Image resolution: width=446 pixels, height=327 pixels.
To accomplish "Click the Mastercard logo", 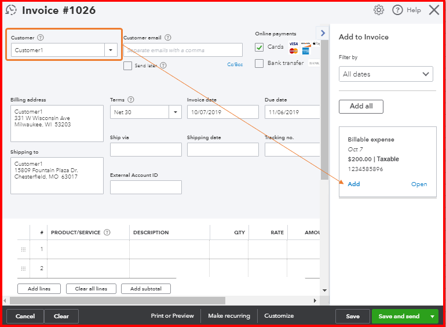I will pyautogui.click(x=294, y=51).
